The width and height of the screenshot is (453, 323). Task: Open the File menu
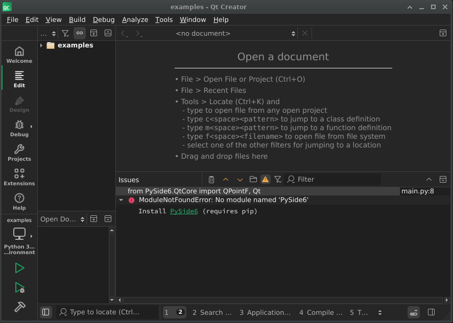[x=12, y=19]
